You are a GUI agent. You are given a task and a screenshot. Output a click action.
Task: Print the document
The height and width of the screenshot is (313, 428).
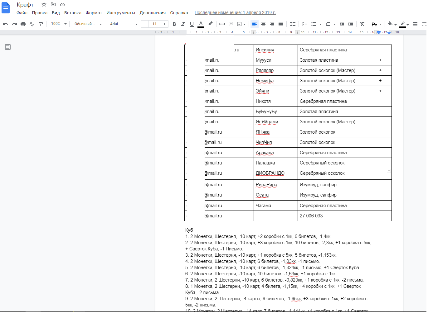pos(23,24)
